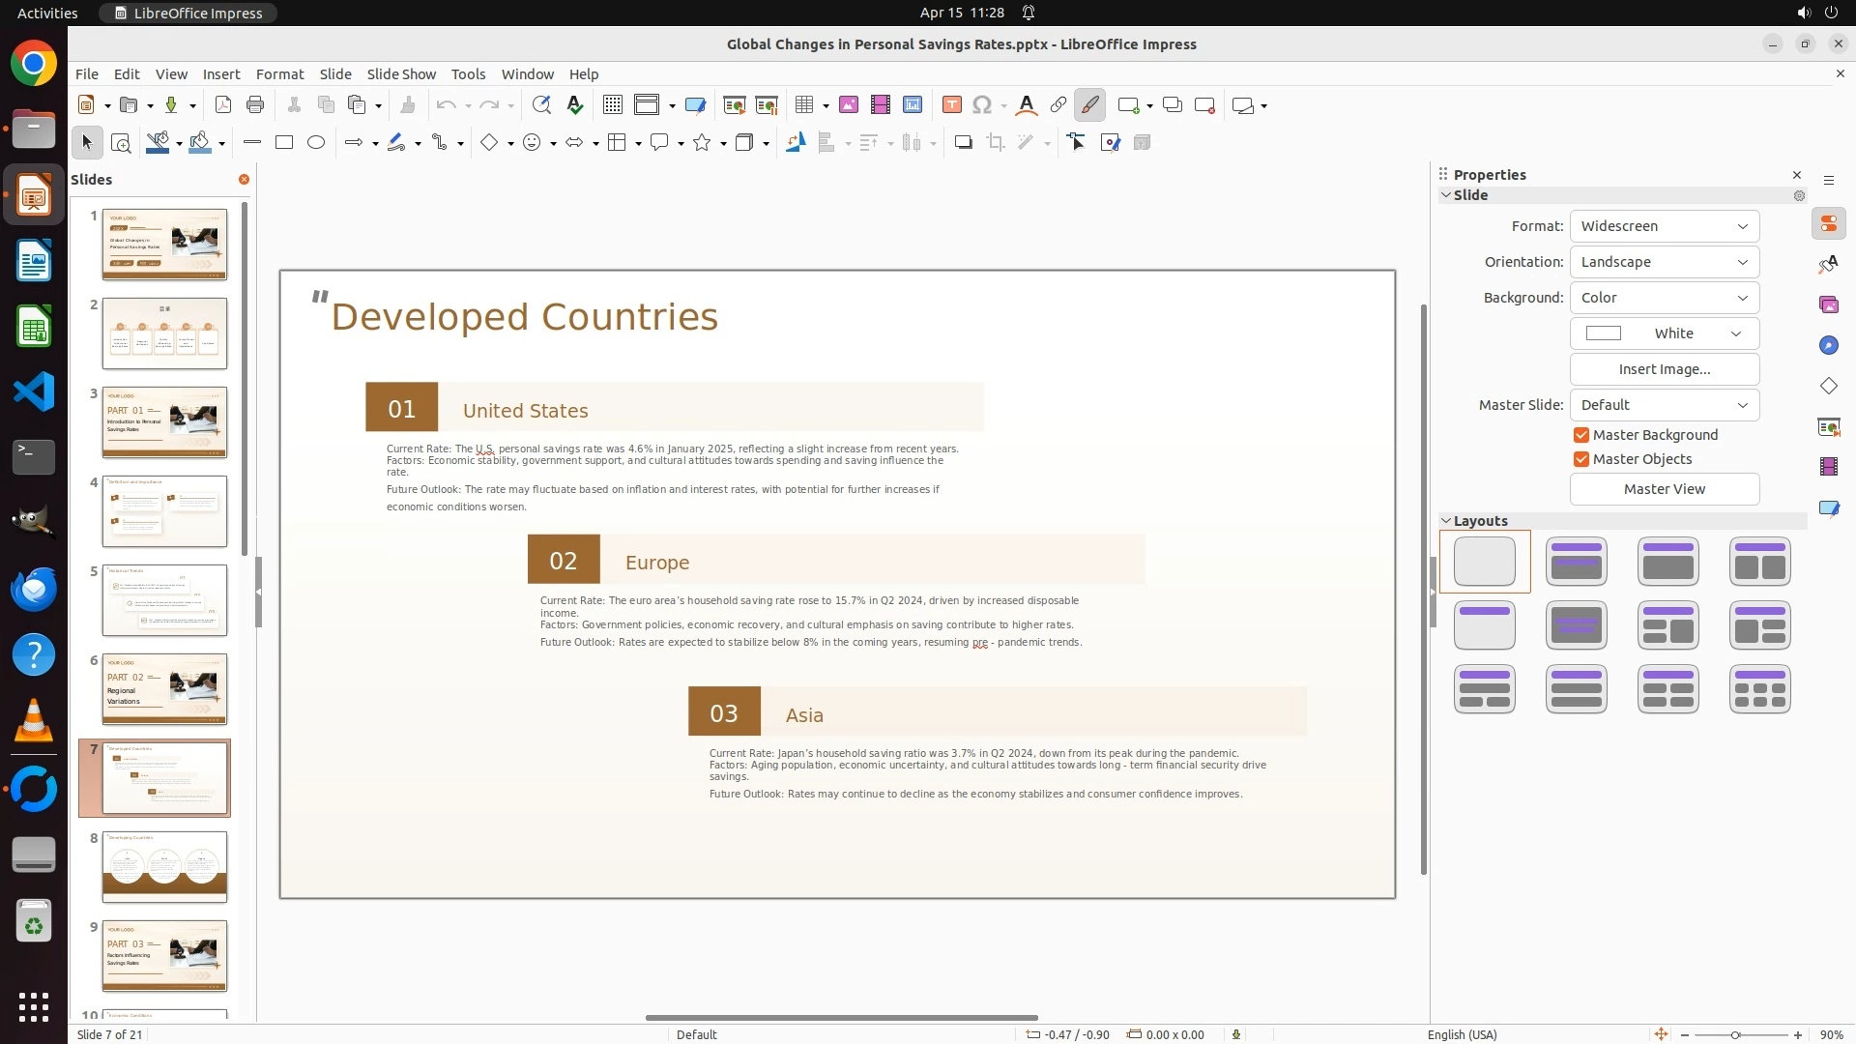Screen dimensions: 1856x1044
Task: Click the Insert Text Box icon
Action: pyautogui.click(x=951, y=105)
